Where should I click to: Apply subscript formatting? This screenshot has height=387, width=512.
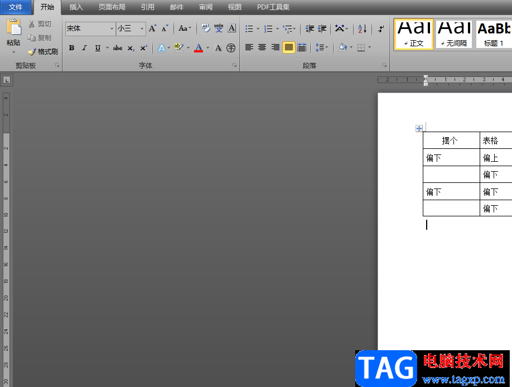(x=131, y=48)
